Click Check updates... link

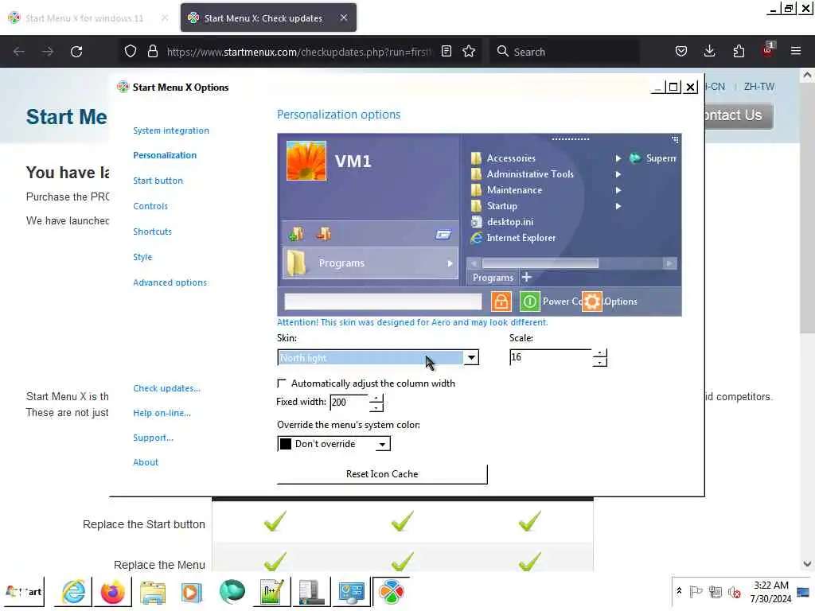[x=167, y=388]
